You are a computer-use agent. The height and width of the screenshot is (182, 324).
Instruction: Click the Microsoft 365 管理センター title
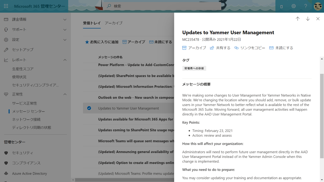(39, 6)
